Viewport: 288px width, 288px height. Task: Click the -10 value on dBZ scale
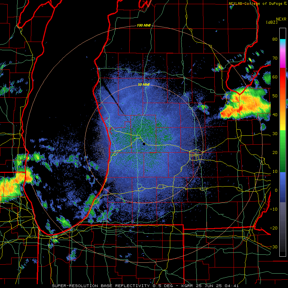[274, 209]
